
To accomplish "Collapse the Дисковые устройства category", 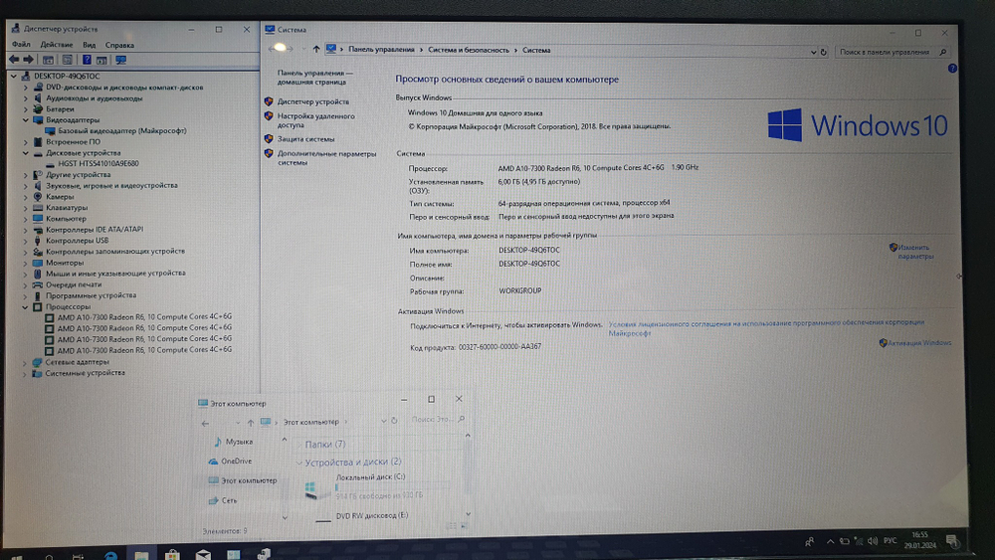I will point(26,153).
